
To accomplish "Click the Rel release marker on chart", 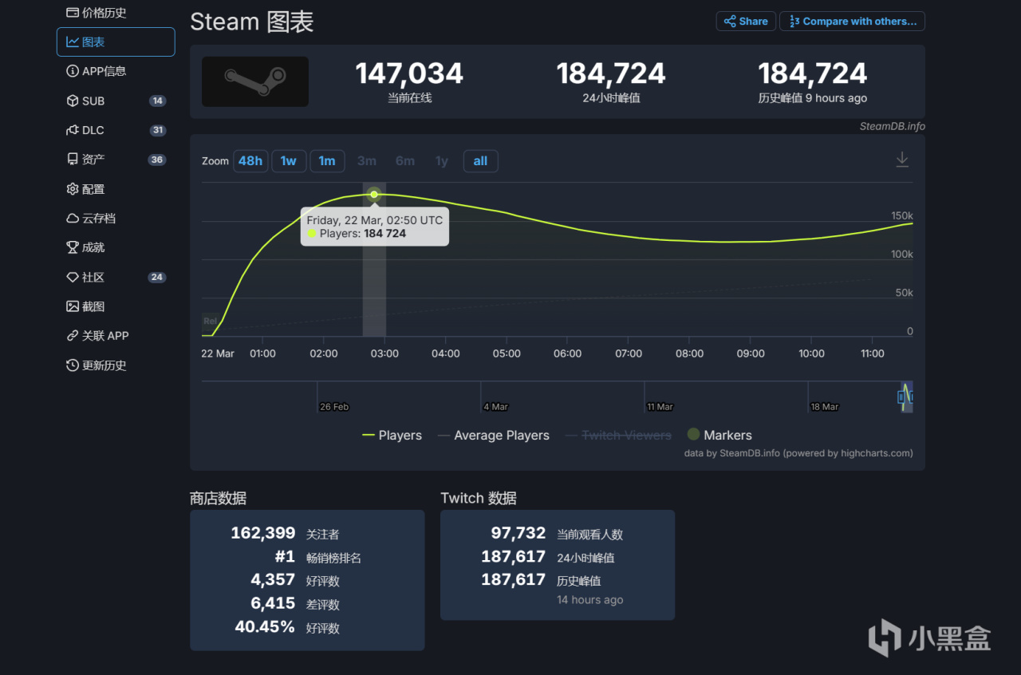I will 210,322.
